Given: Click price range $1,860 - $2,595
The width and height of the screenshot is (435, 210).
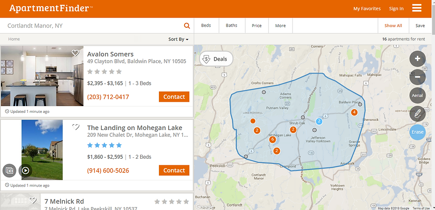Looking at the screenshot, I should pyautogui.click(x=105, y=157).
